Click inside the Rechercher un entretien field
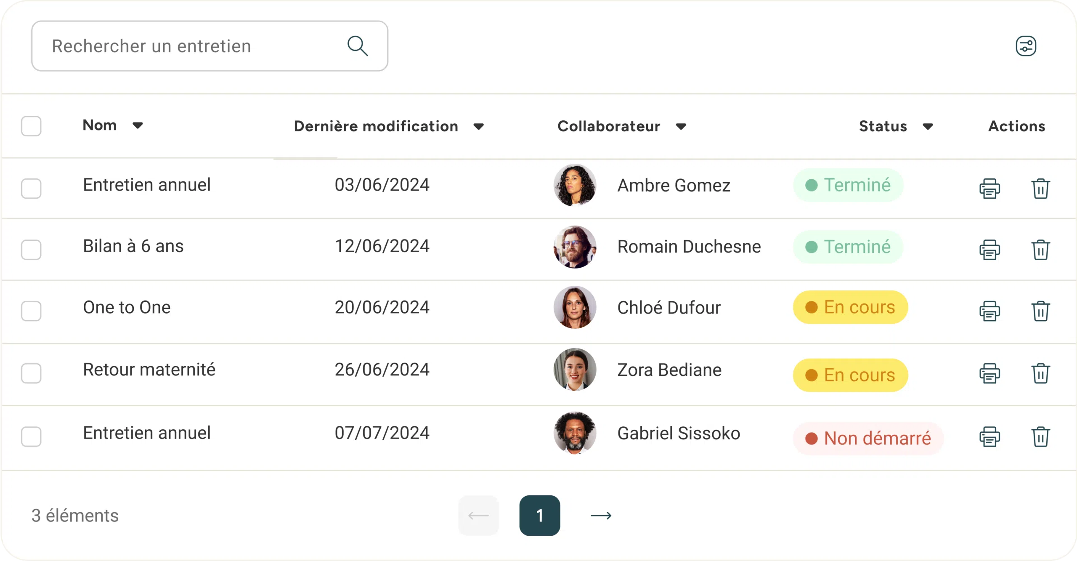Screen dimensions: 1077x561 click(x=168, y=45)
